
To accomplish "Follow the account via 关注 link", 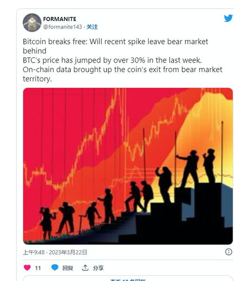I will coord(92,27).
